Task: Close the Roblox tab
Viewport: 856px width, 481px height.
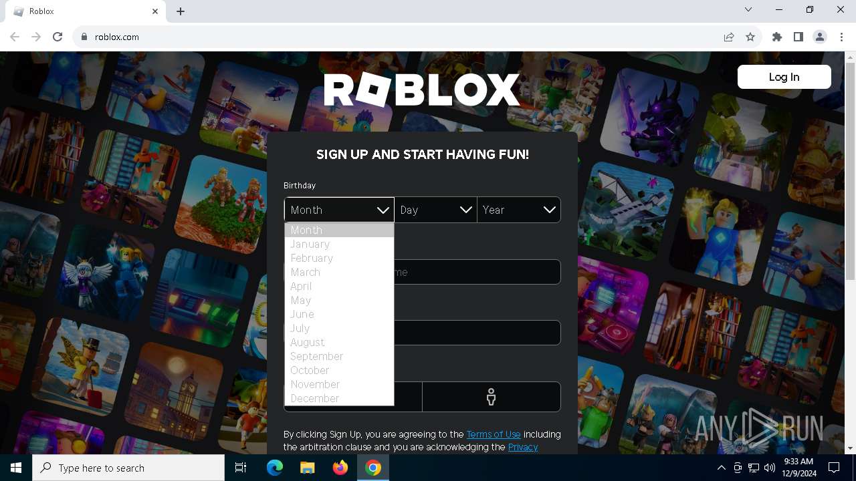Action: (x=155, y=11)
